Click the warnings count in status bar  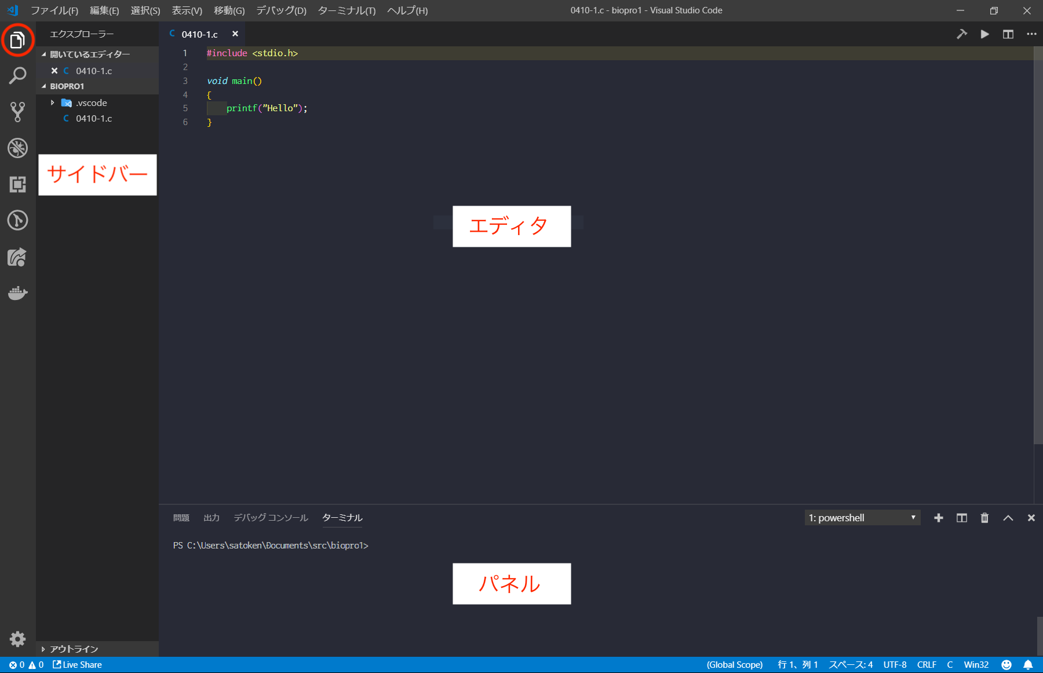36,665
